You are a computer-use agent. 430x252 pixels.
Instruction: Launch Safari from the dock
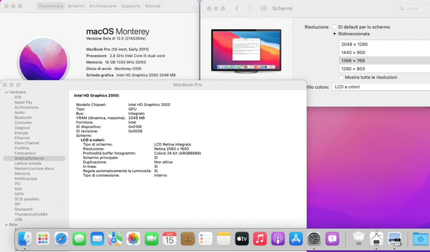tap(61, 239)
